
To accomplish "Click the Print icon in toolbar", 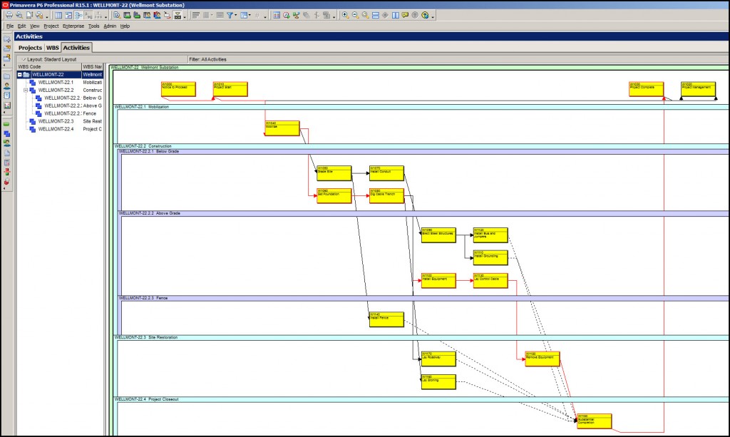I will 9,15.
